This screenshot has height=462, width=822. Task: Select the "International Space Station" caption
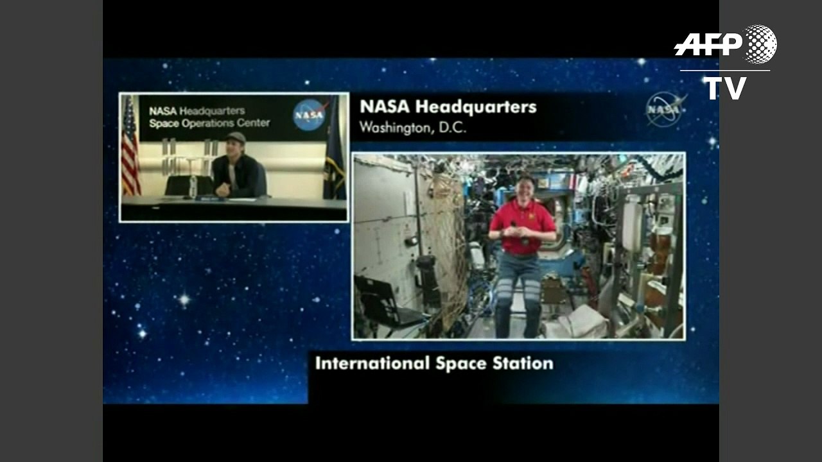pos(434,364)
